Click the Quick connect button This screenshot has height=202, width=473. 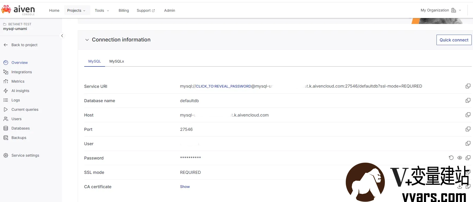[454, 40]
